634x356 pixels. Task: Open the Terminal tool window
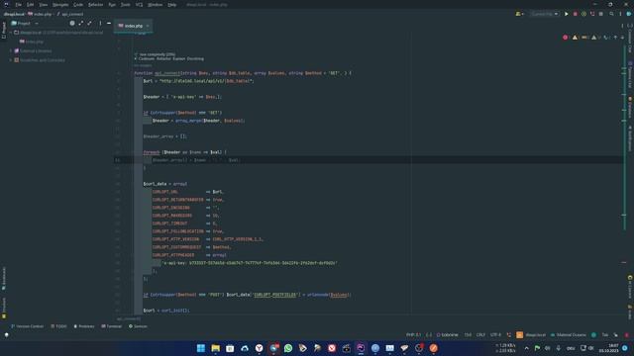112,326
